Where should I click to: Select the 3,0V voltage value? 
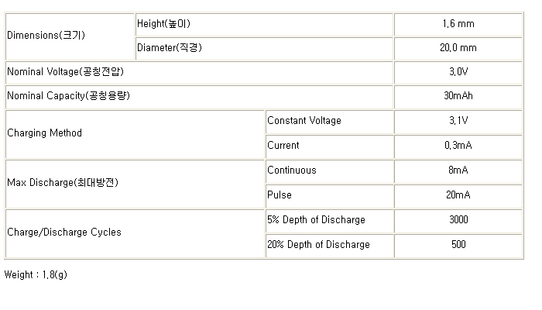458,72
